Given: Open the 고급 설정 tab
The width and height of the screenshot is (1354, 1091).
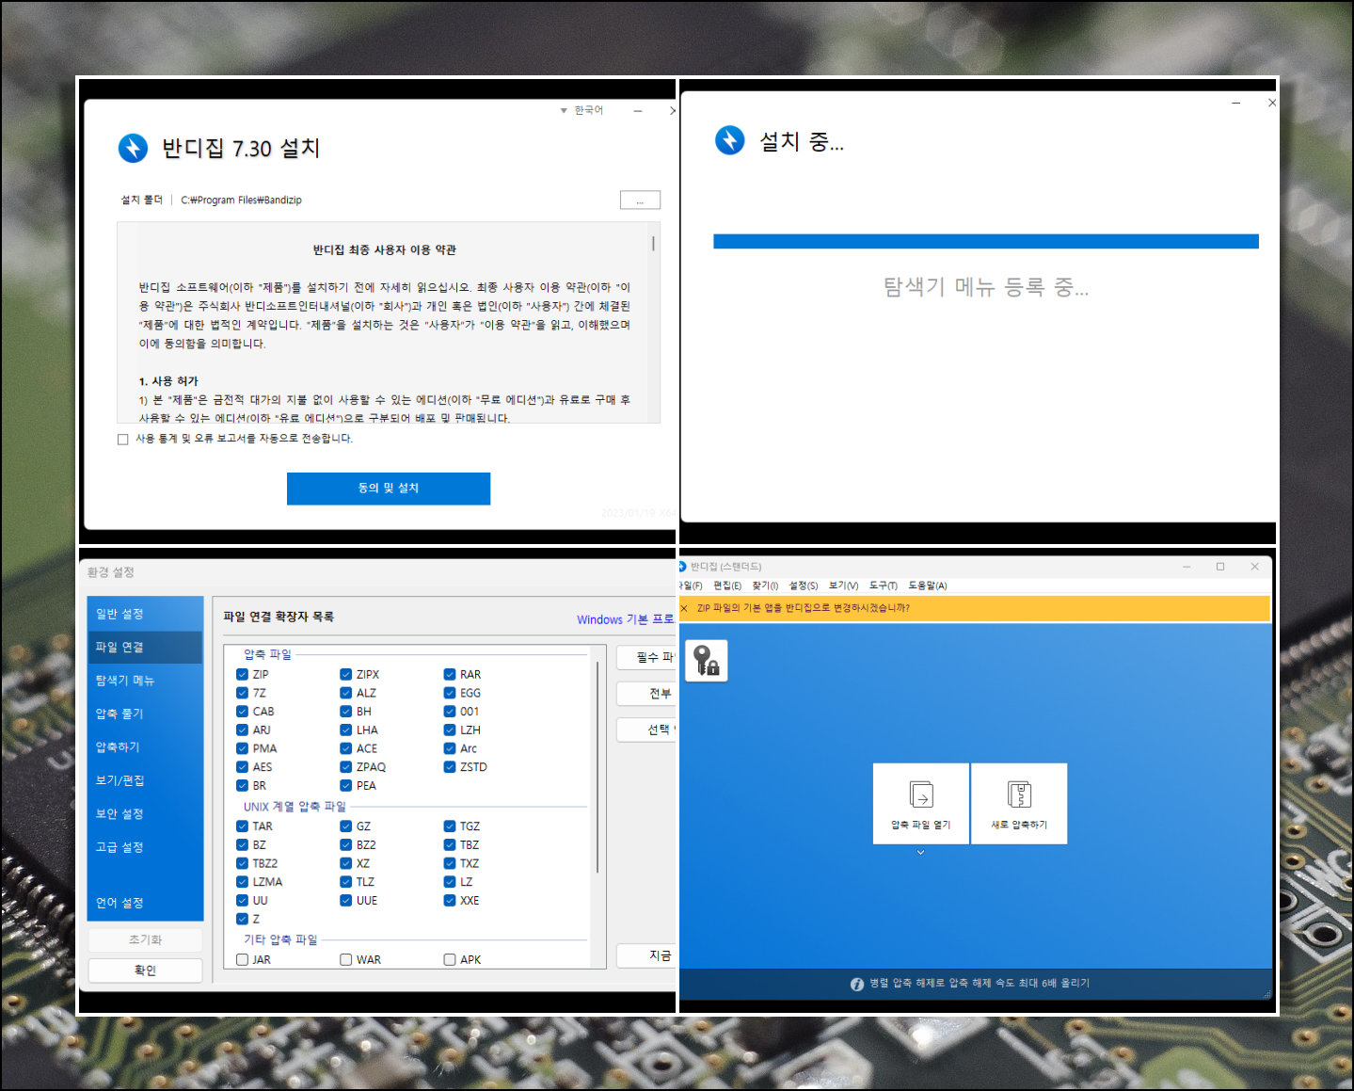Looking at the screenshot, I should point(145,847).
